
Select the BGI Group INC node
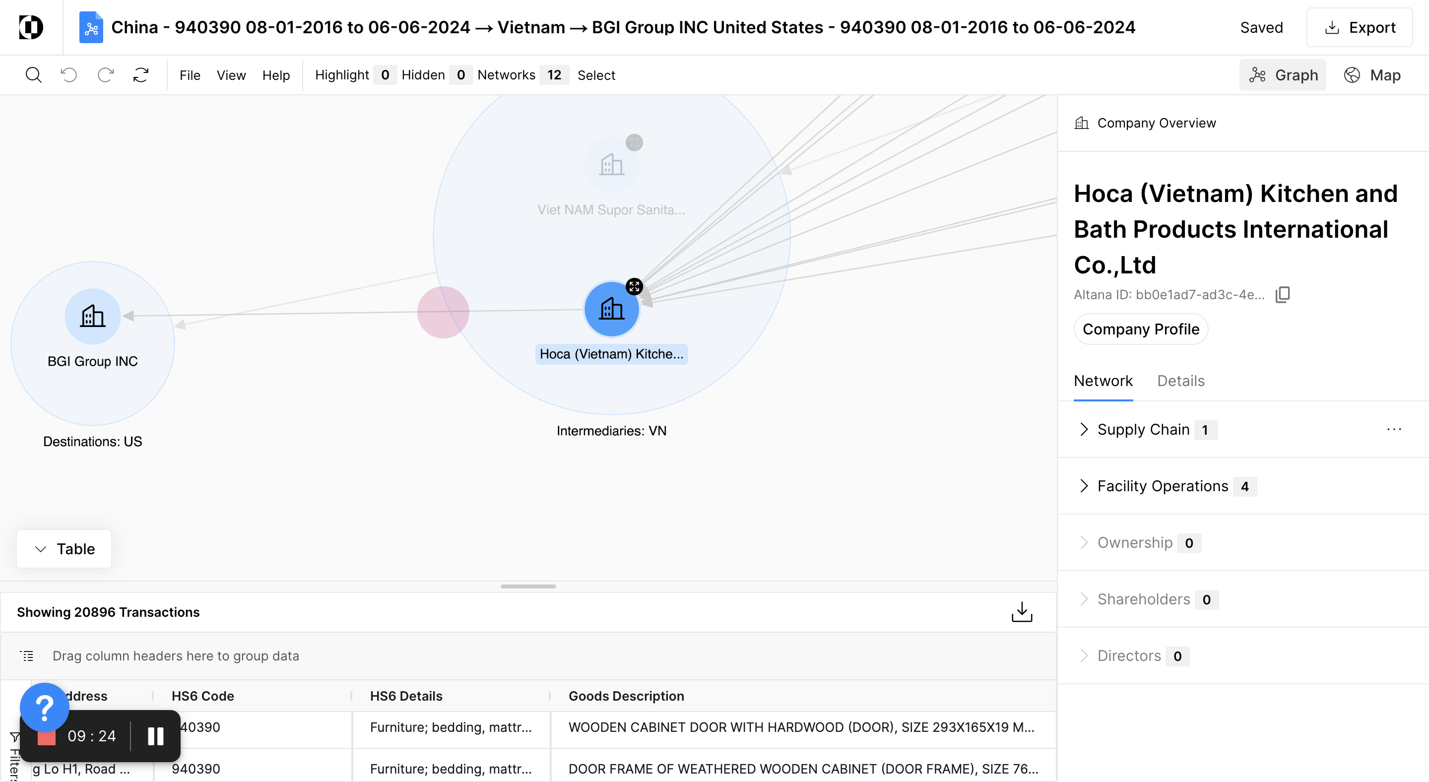(93, 317)
